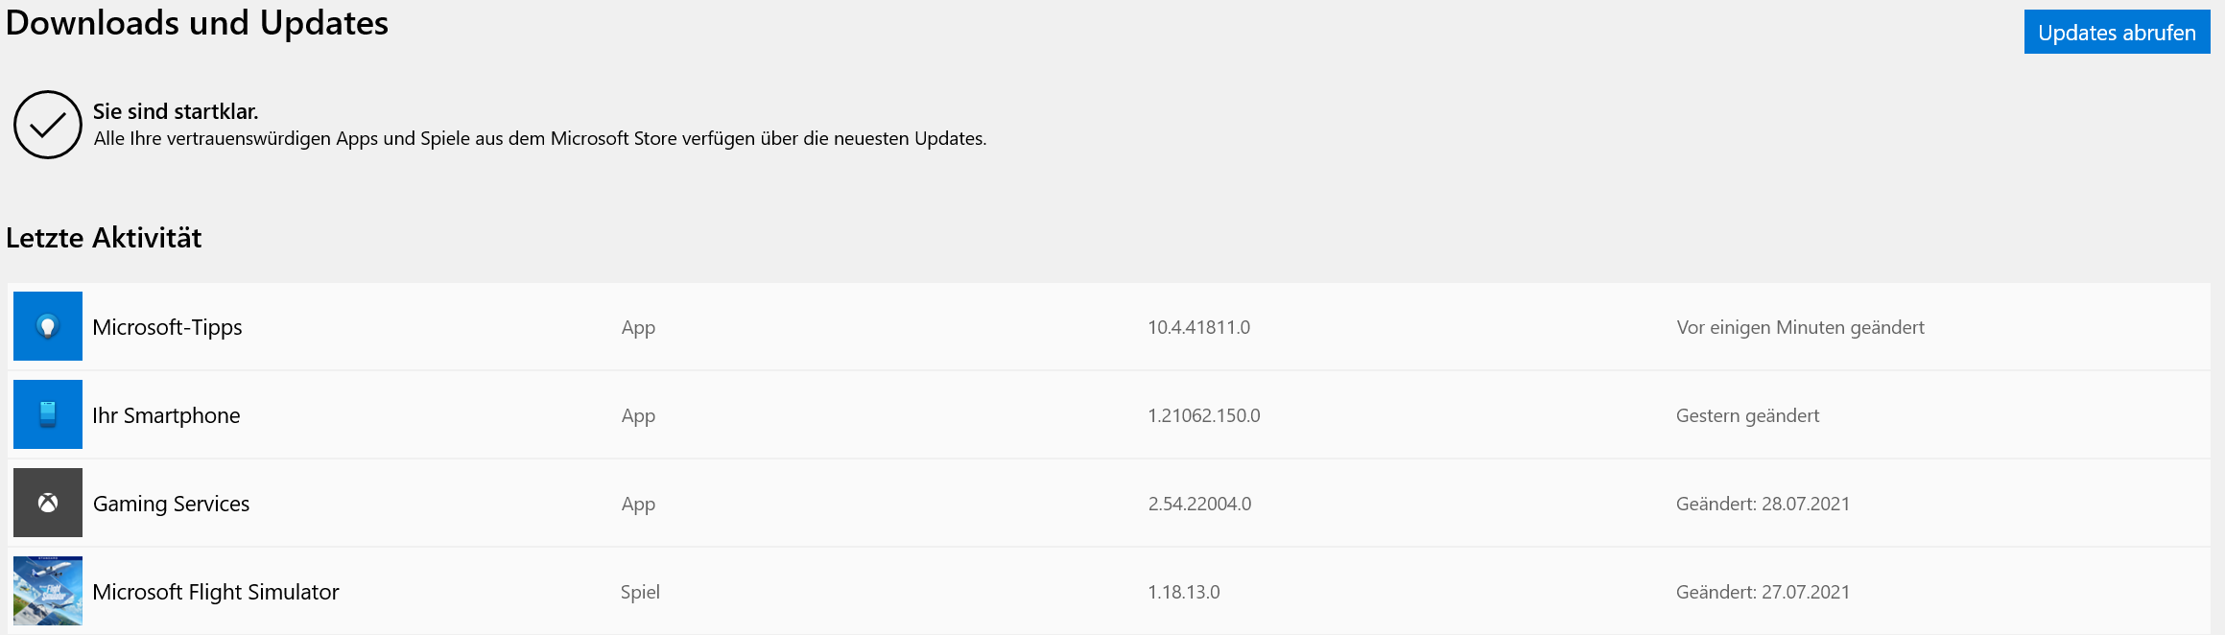Click version 2.54.22004.0 of Gaming Services
Image resolution: width=2225 pixels, height=635 pixels.
pos(1199,504)
